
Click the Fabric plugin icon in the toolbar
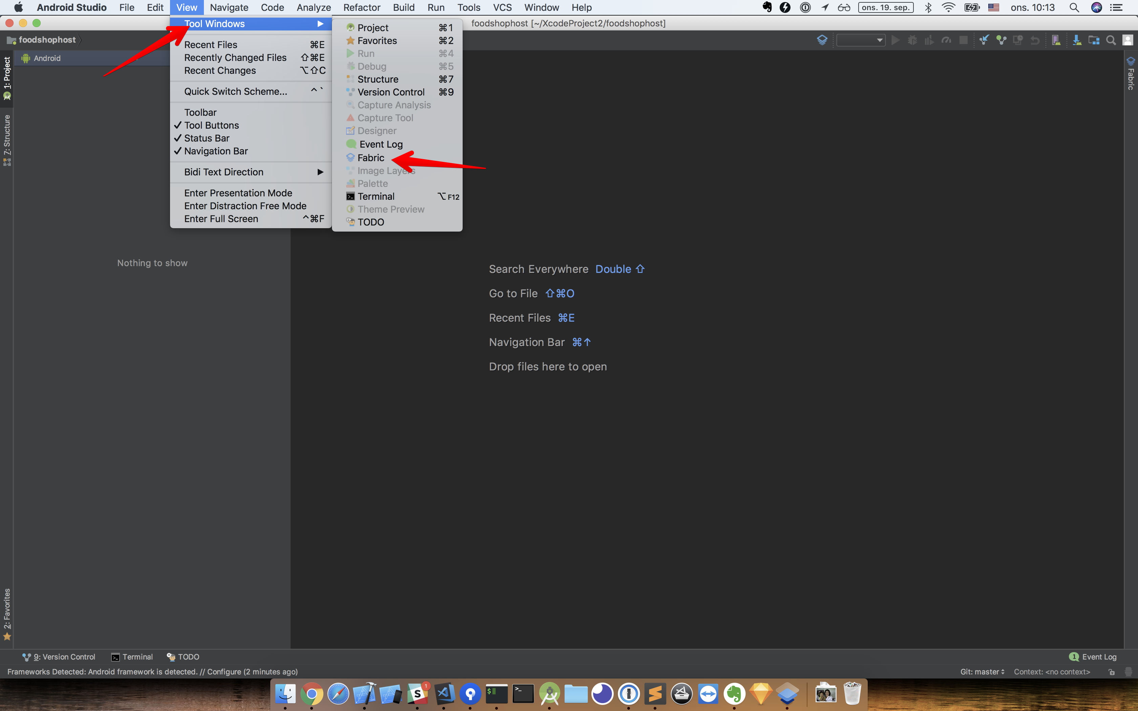pyautogui.click(x=822, y=40)
